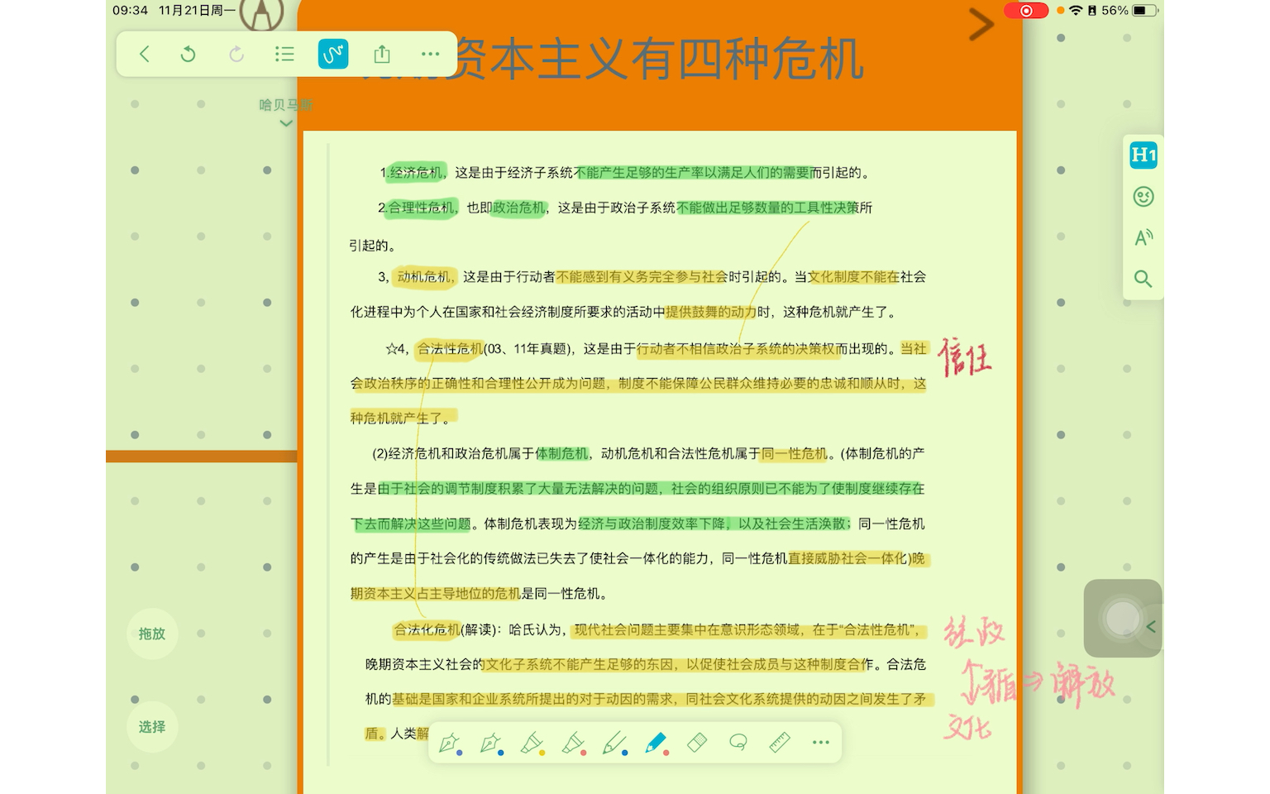Open the outline list view
Image resolution: width=1270 pixels, height=794 pixels.
point(284,55)
